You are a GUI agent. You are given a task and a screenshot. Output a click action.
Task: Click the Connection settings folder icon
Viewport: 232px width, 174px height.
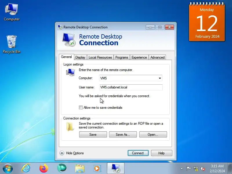70,127
